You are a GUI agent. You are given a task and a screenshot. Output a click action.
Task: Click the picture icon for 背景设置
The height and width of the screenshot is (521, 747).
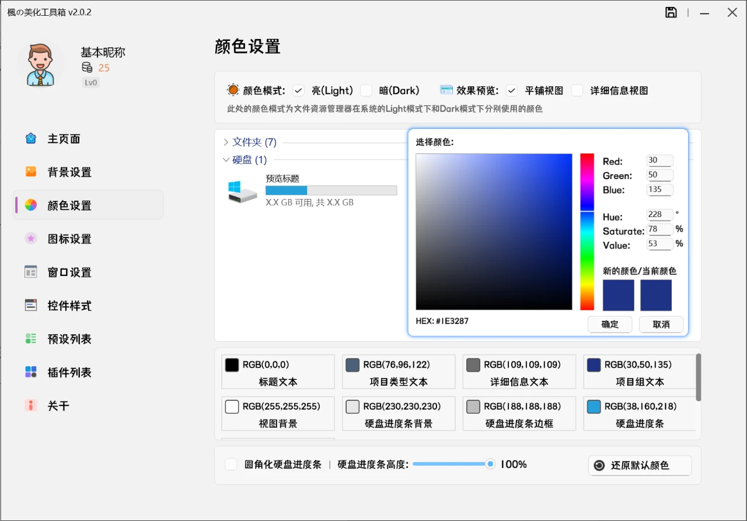click(31, 172)
